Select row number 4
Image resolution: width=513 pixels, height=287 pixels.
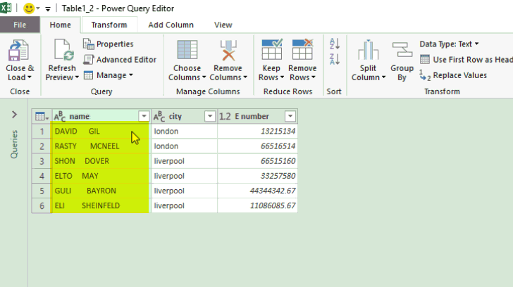click(x=42, y=176)
